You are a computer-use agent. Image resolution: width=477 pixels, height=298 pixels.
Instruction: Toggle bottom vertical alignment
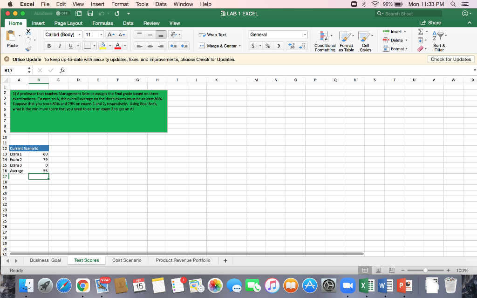pyautogui.click(x=161, y=34)
